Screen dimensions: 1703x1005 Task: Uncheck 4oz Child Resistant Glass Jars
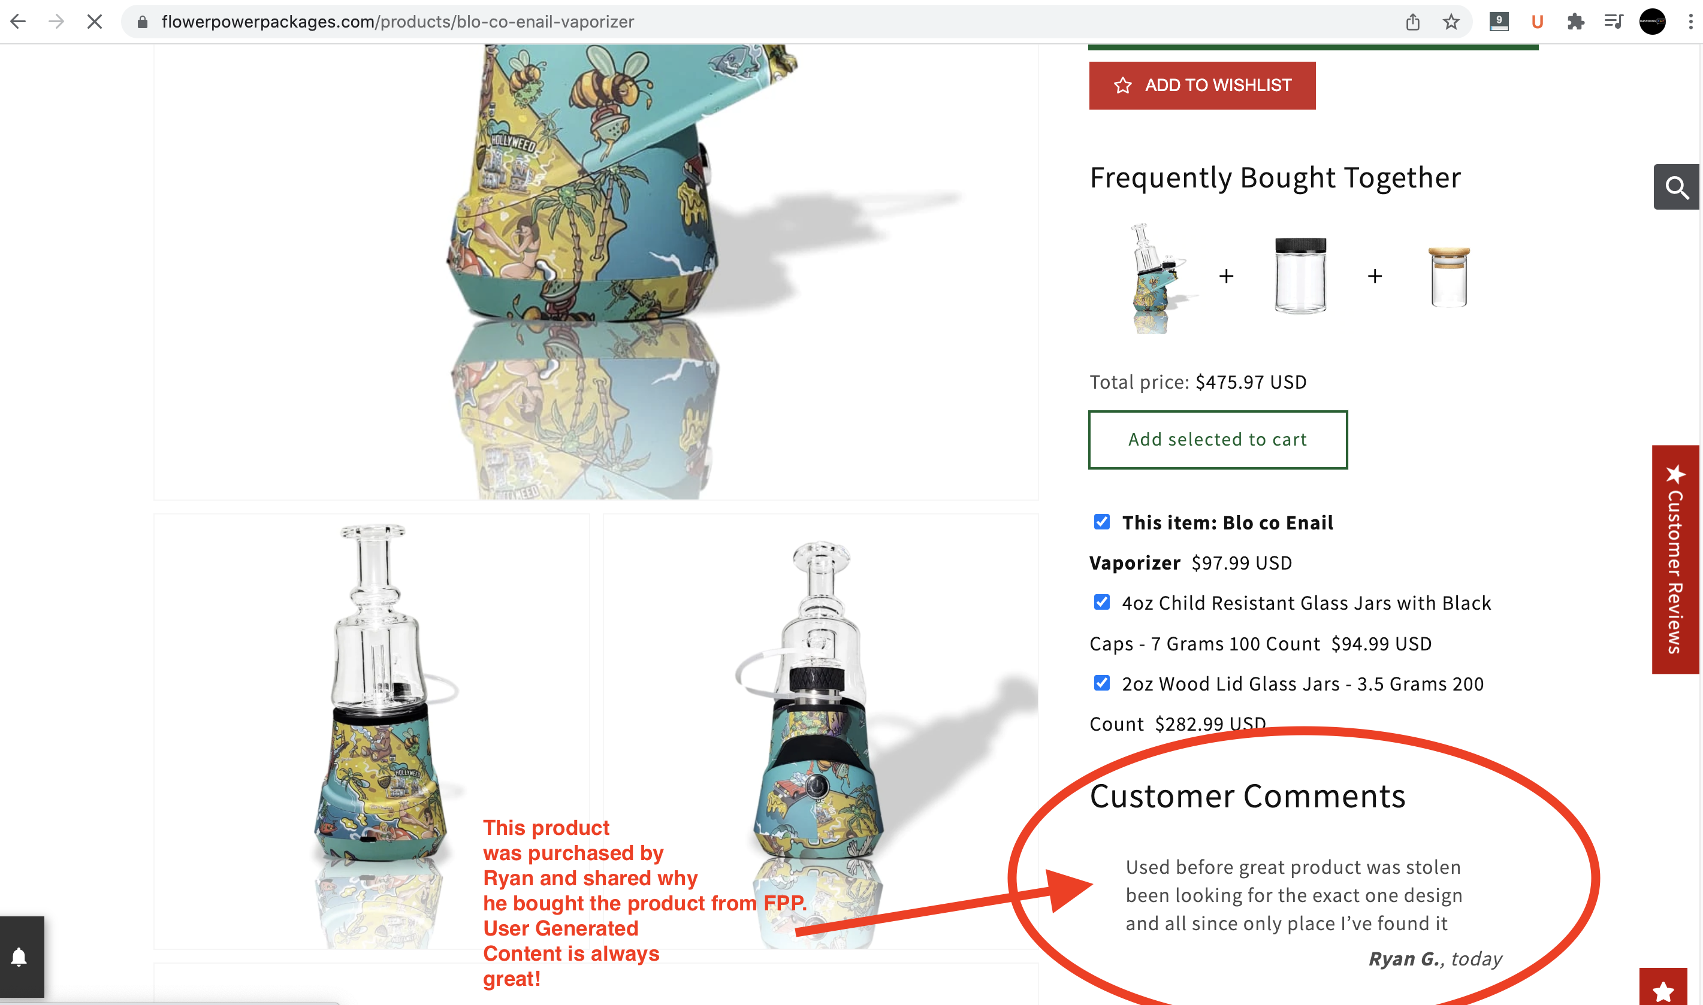(x=1102, y=602)
